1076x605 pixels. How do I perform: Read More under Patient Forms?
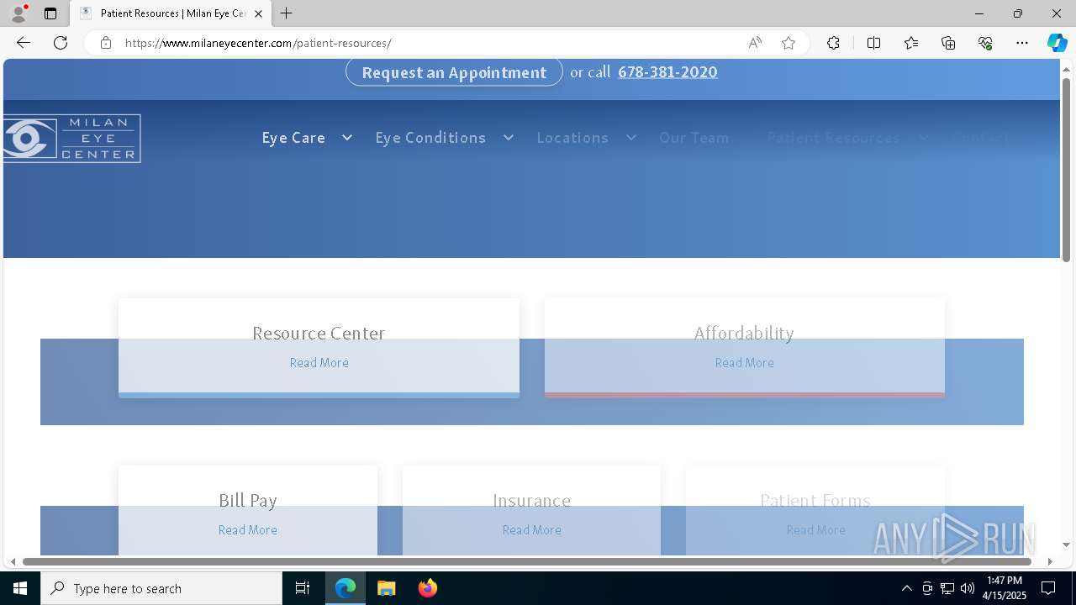point(815,529)
